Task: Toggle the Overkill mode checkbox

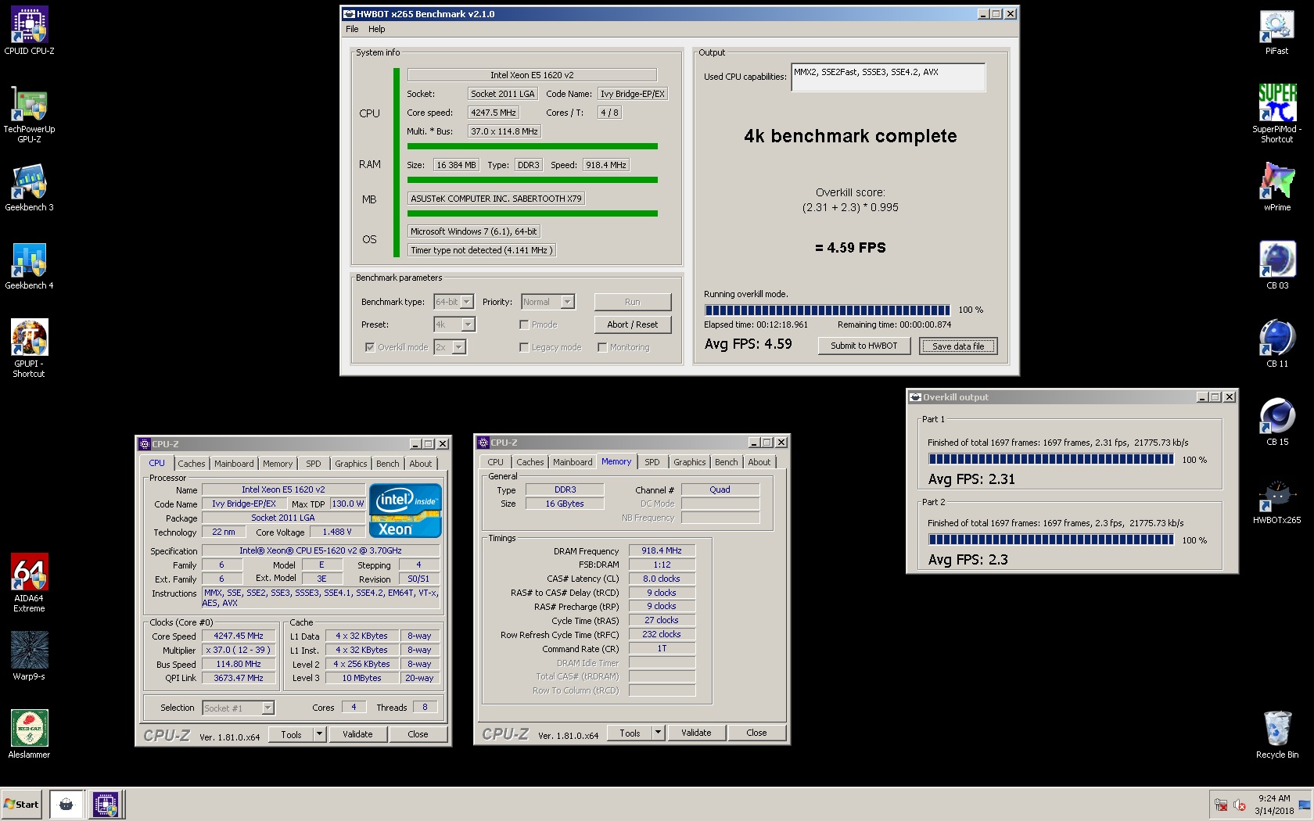Action: [x=370, y=347]
